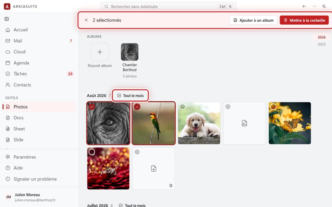The height and width of the screenshot is (207, 332).
Task: Click the ArkiaSuite logo icon
Action: coord(7,6)
